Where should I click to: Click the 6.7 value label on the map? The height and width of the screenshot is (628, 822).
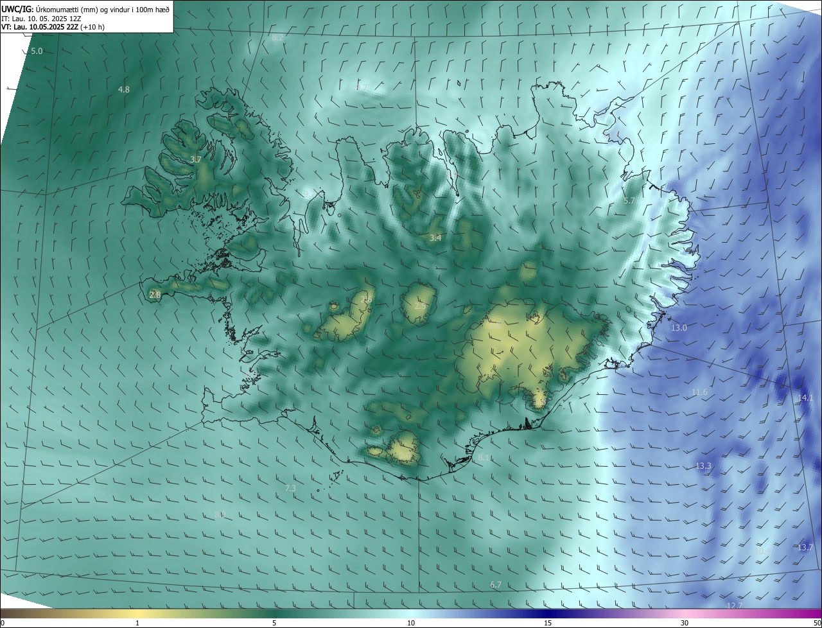pos(495,584)
